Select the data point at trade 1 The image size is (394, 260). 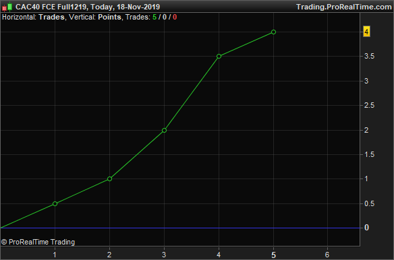tap(55, 204)
